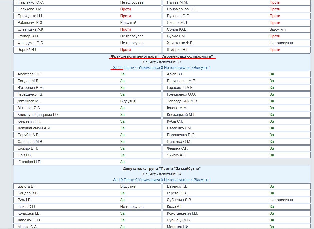Click deputy Парубій А.В. name
This screenshot has height=229, width=314.
coord(28,135)
